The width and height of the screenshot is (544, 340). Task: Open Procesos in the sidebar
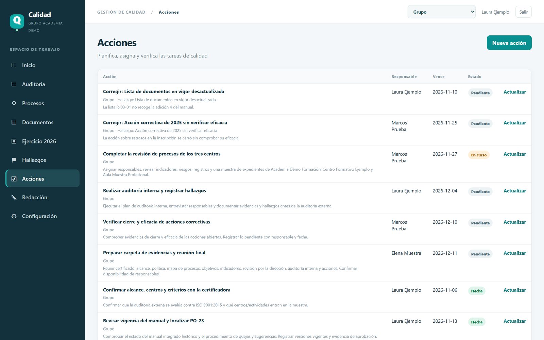tap(42, 103)
